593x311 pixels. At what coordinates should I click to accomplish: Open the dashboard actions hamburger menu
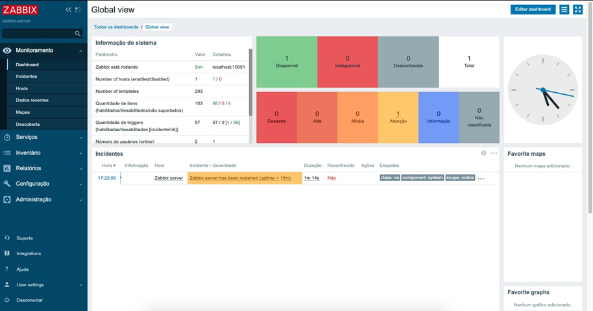[564, 10]
